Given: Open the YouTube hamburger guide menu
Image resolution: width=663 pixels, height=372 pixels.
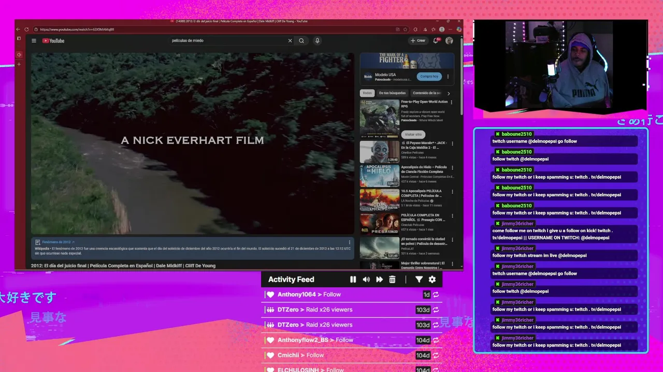Looking at the screenshot, I should tap(34, 41).
